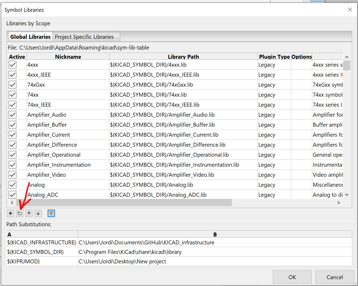Click the horizontal scrollbar thumb
358x286 pixels.
pyautogui.click(x=124, y=203)
